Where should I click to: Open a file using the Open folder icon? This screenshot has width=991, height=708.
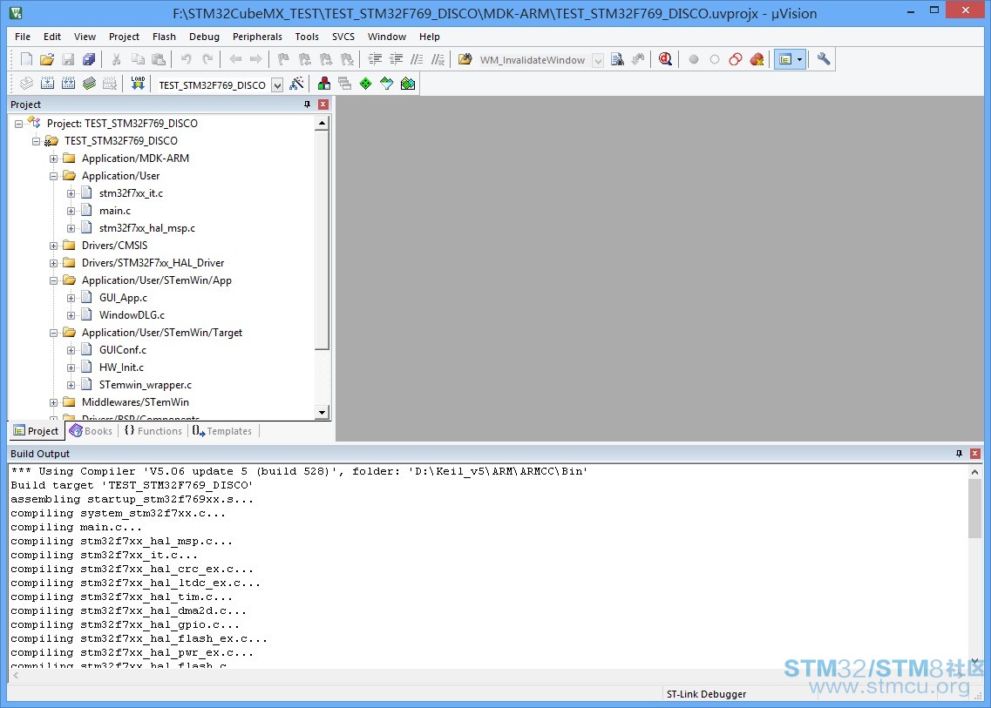47,59
